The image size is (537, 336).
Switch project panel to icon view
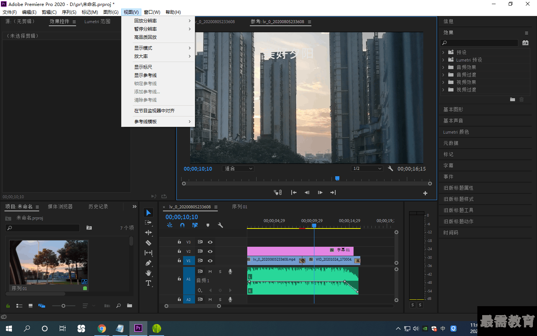31,306
